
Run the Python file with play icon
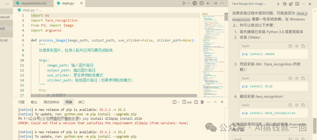184,3
